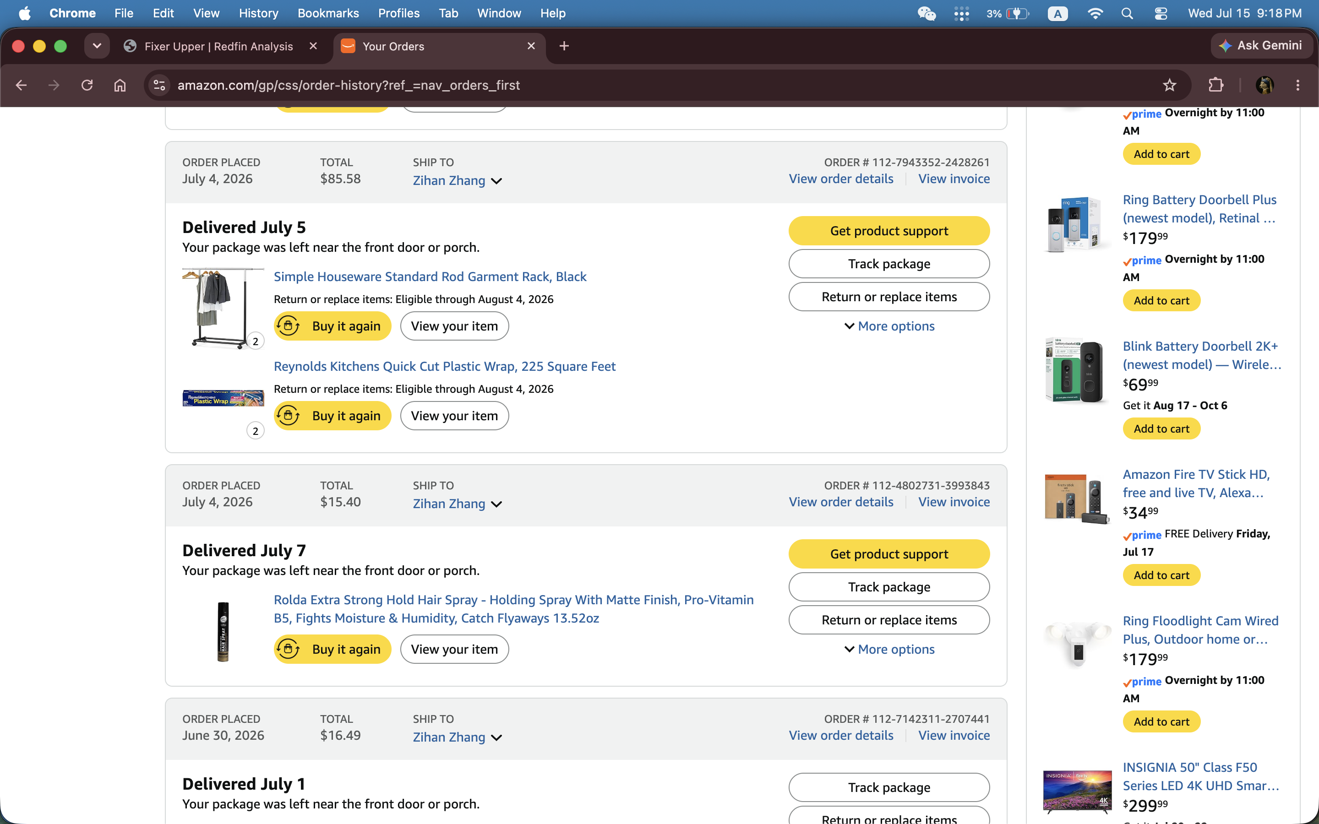
Task: Open the tab search dropdown
Action: pos(97,46)
